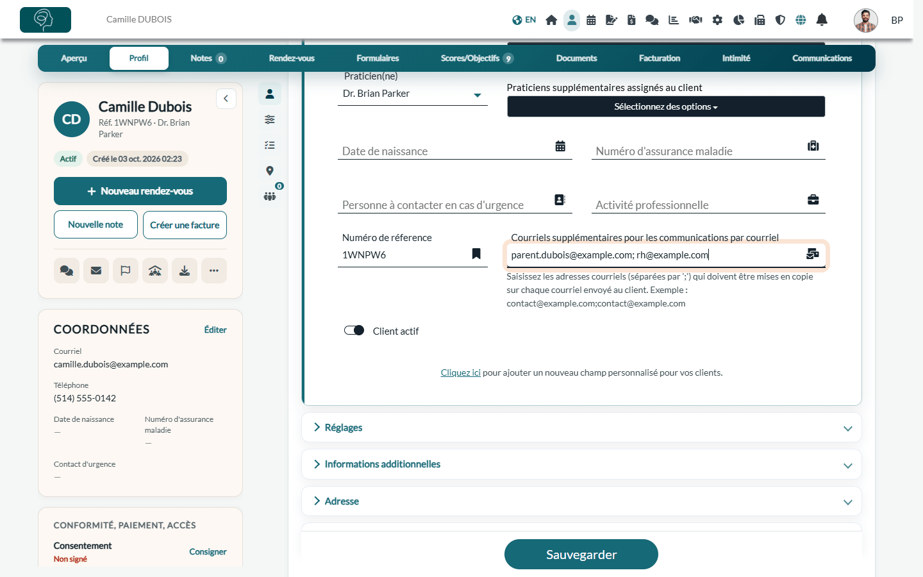Click the location pin icon in side strip

(270, 171)
